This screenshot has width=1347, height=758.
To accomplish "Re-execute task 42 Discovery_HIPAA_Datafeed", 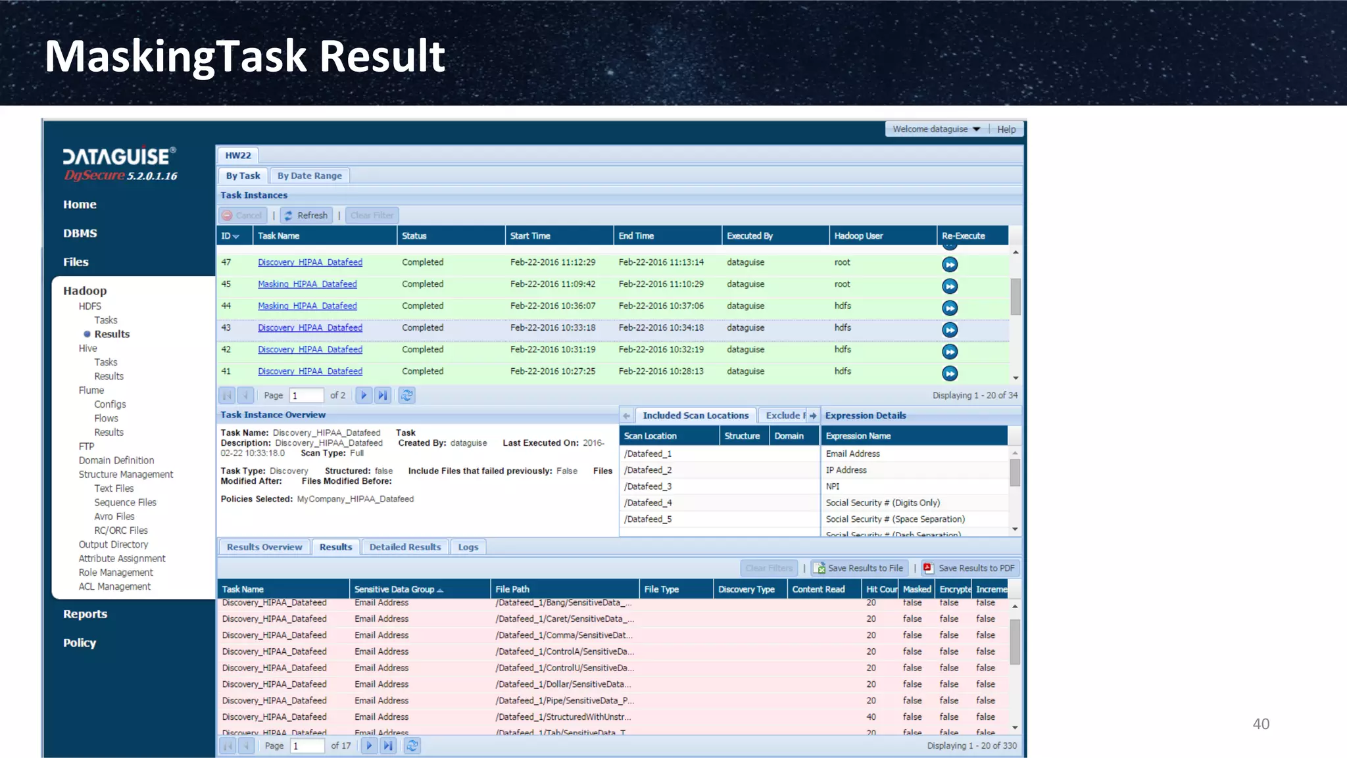I will click(x=949, y=351).
